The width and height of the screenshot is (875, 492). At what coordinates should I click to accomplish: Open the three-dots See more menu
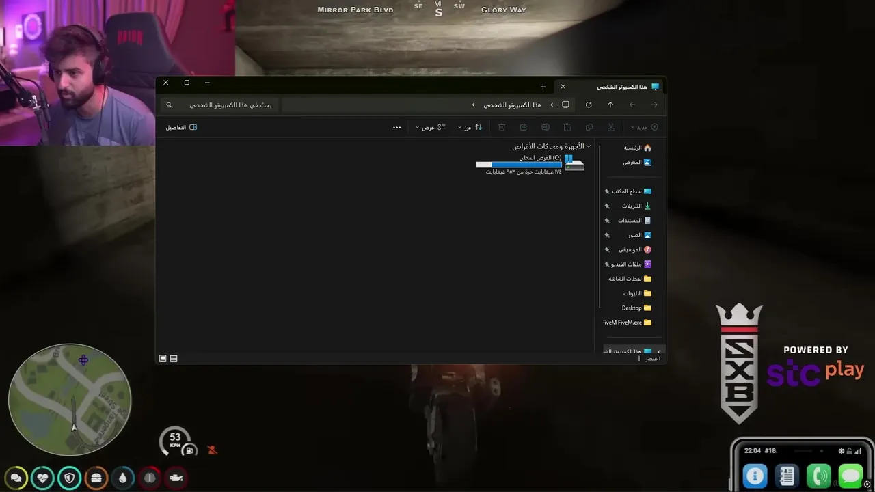(x=397, y=127)
